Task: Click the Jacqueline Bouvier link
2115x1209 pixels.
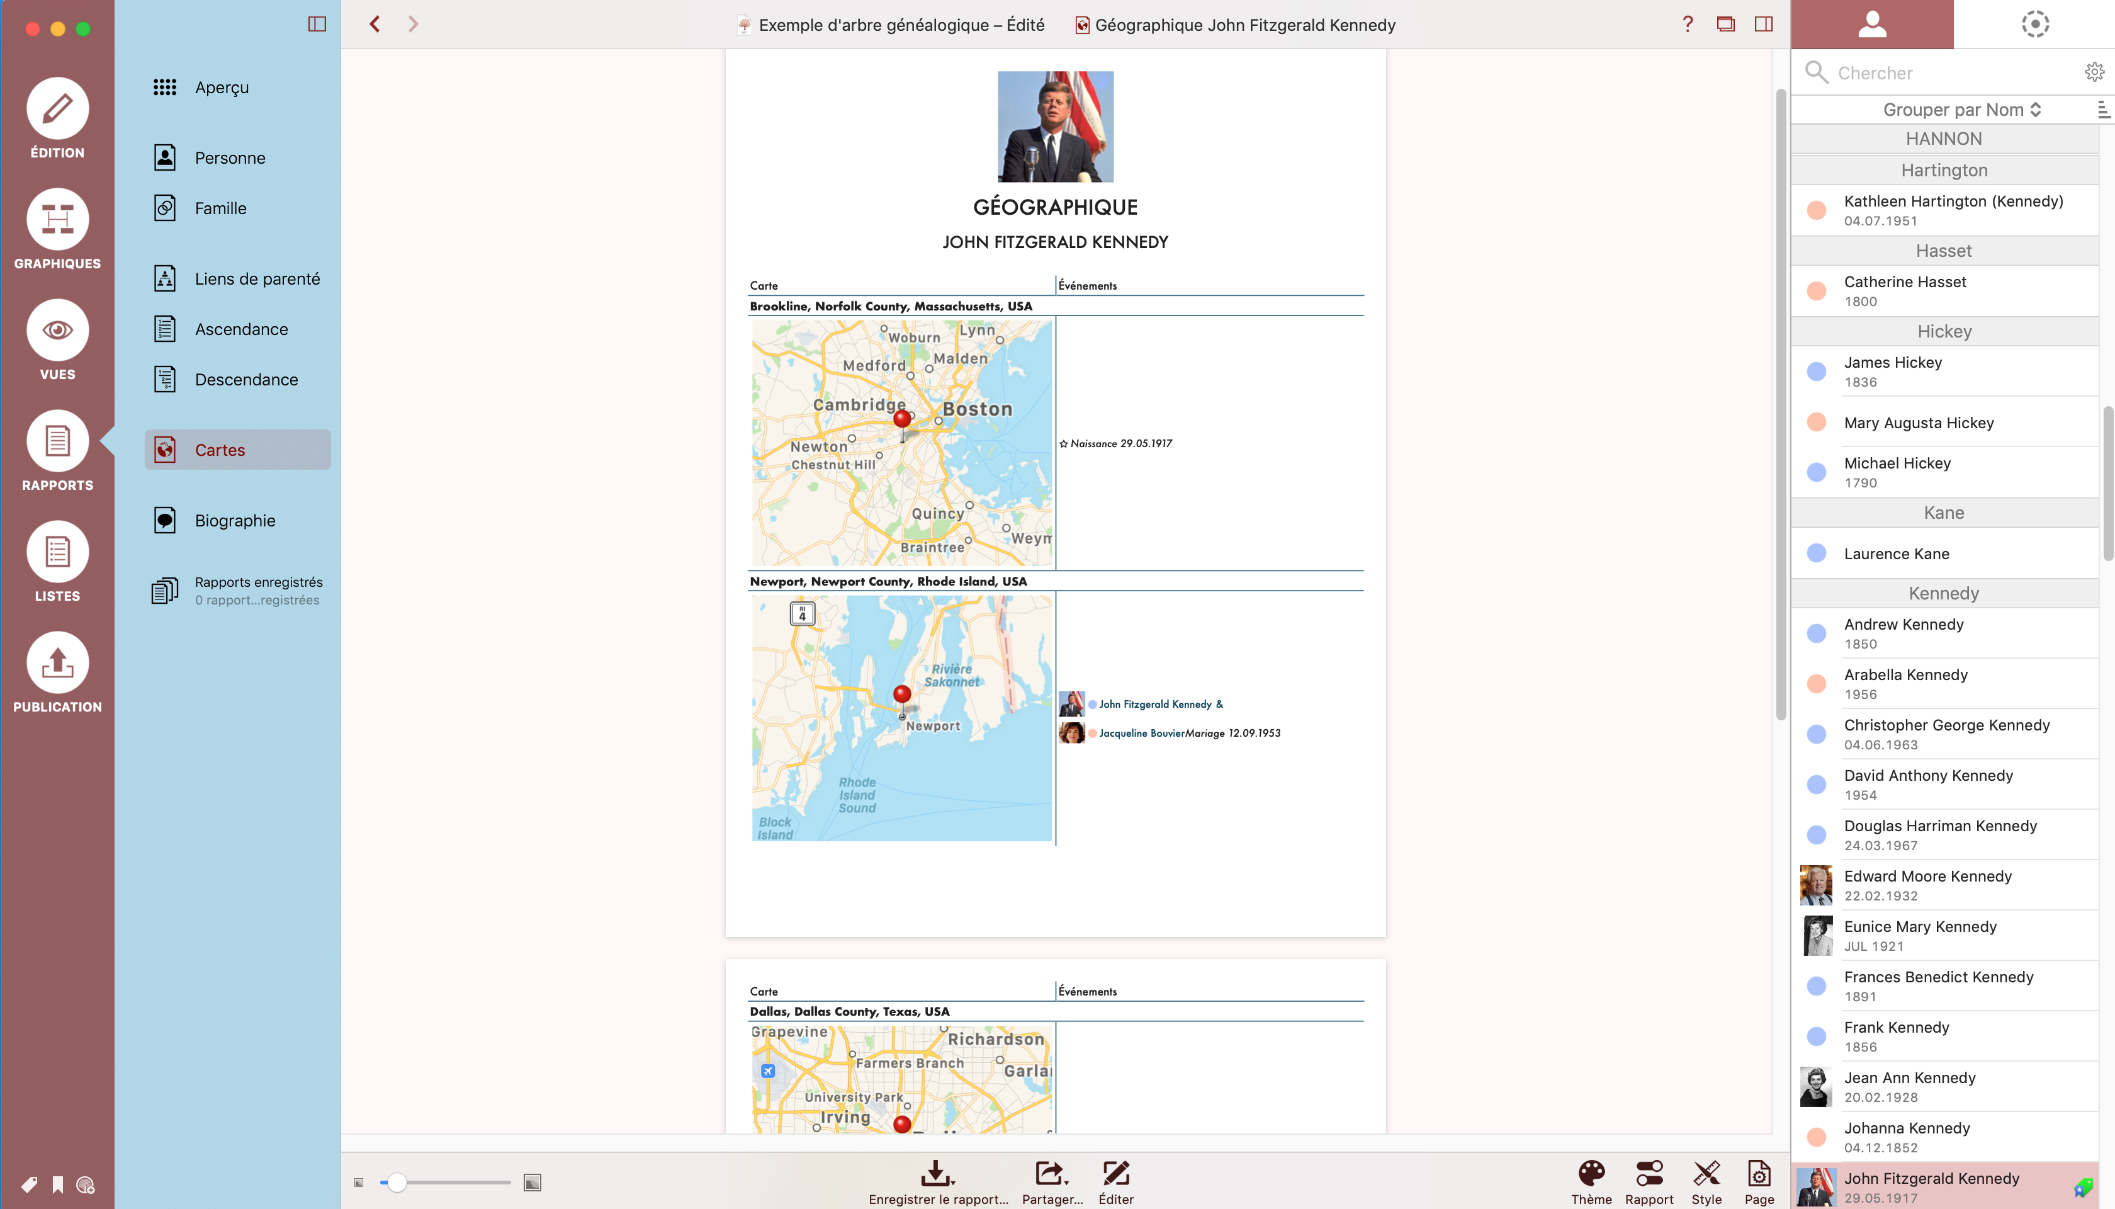Action: [1141, 733]
